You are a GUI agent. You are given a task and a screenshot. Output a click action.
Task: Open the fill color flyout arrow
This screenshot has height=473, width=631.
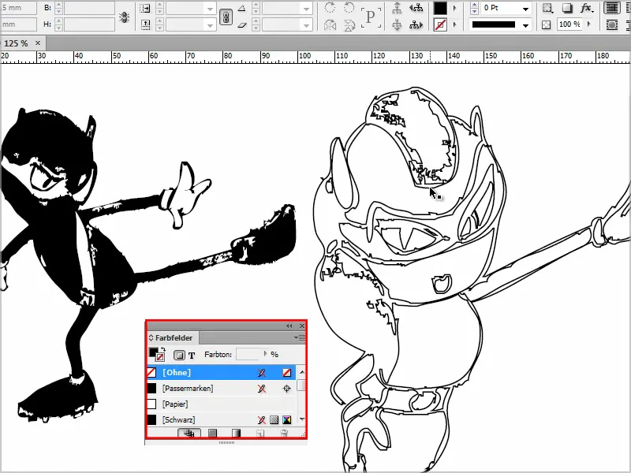455,8
